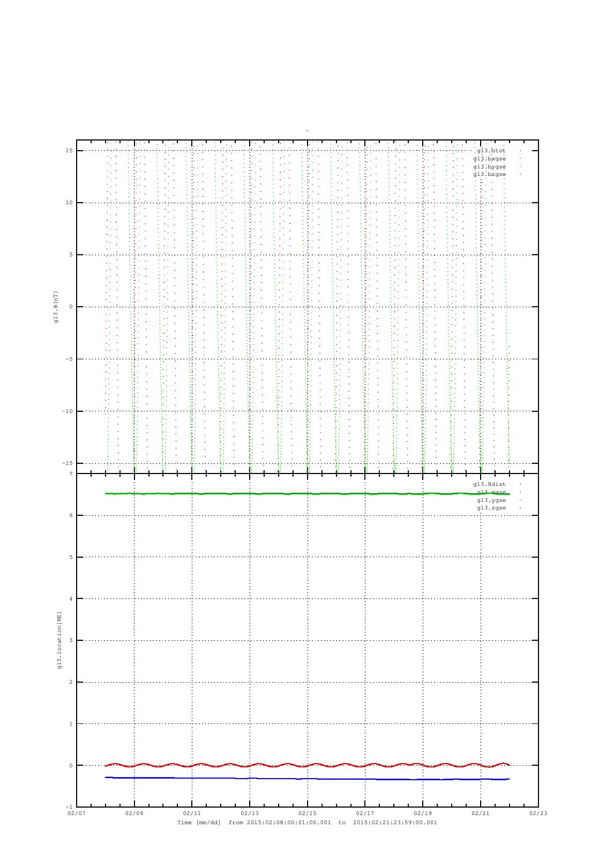Click the 3 tick on the location axis
The image size is (606, 858).
coord(71,640)
